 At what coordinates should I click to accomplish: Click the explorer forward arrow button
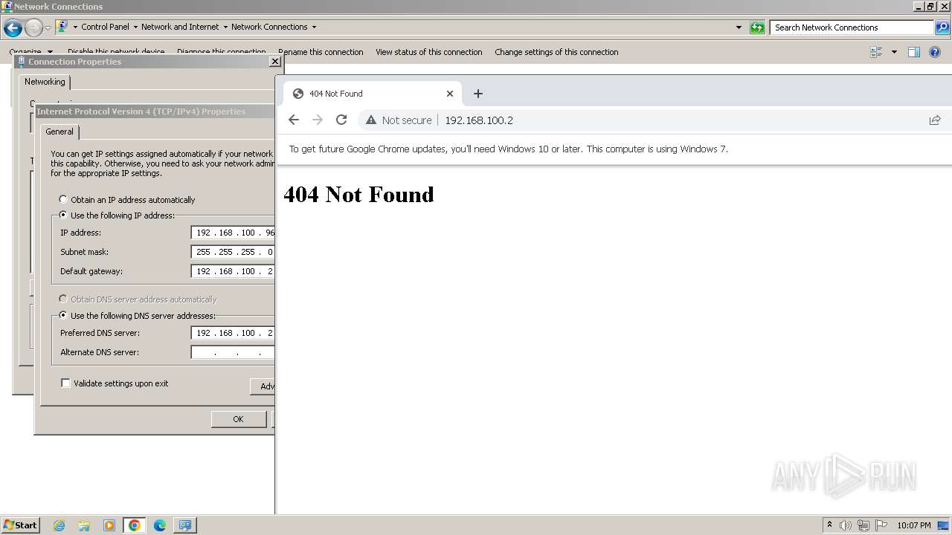[x=33, y=28]
